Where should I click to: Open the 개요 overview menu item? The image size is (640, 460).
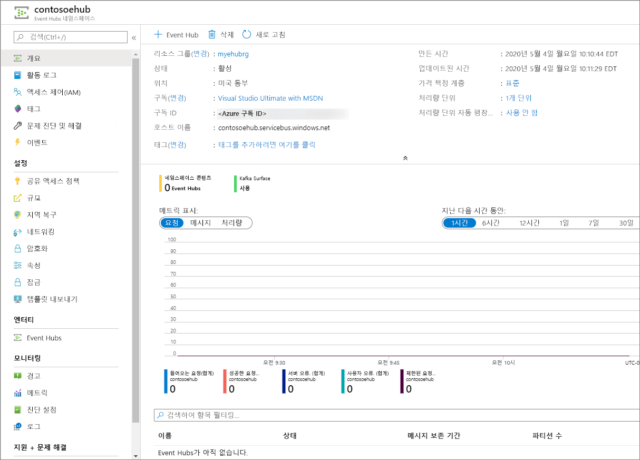point(65,58)
